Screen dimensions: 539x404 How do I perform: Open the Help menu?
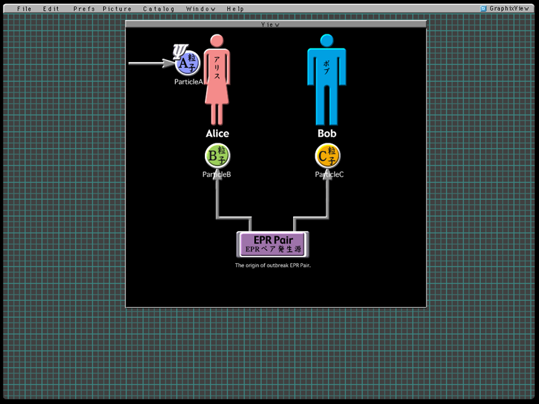[236, 9]
